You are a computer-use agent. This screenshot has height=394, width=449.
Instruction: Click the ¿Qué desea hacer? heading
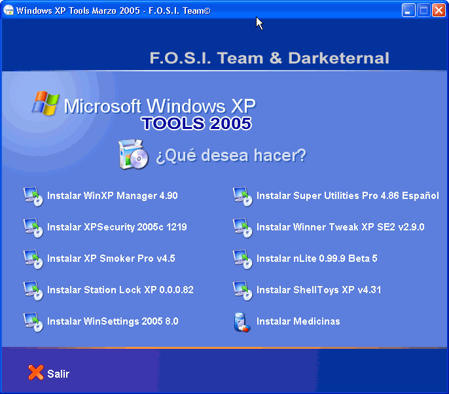[x=231, y=156]
